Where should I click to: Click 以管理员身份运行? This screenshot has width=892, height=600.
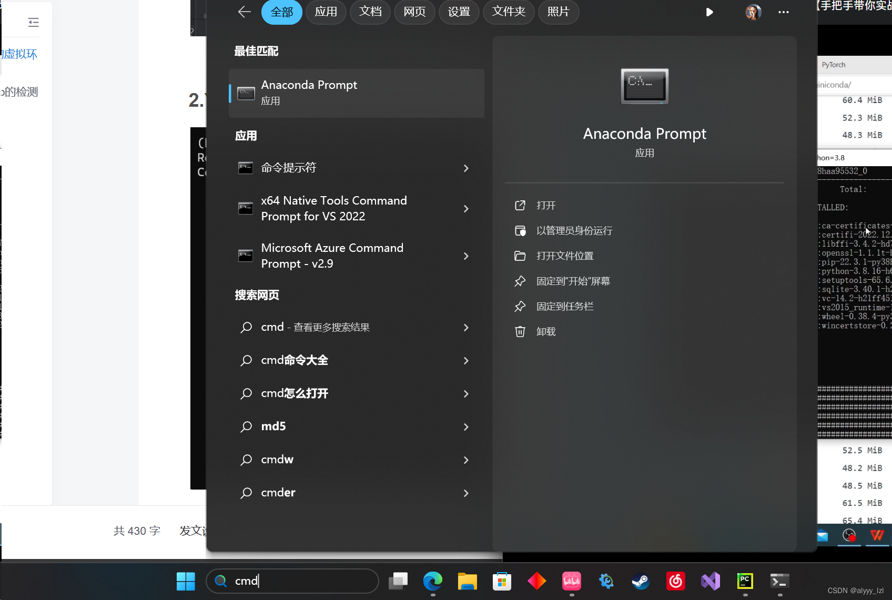[574, 230]
